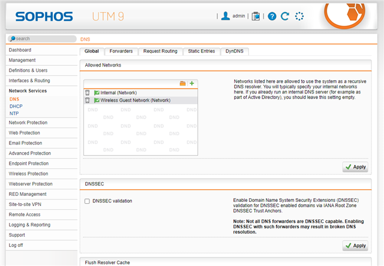The width and height of the screenshot is (384, 266).
Task: Click the reload refresh arrow icon
Action: 285,16
